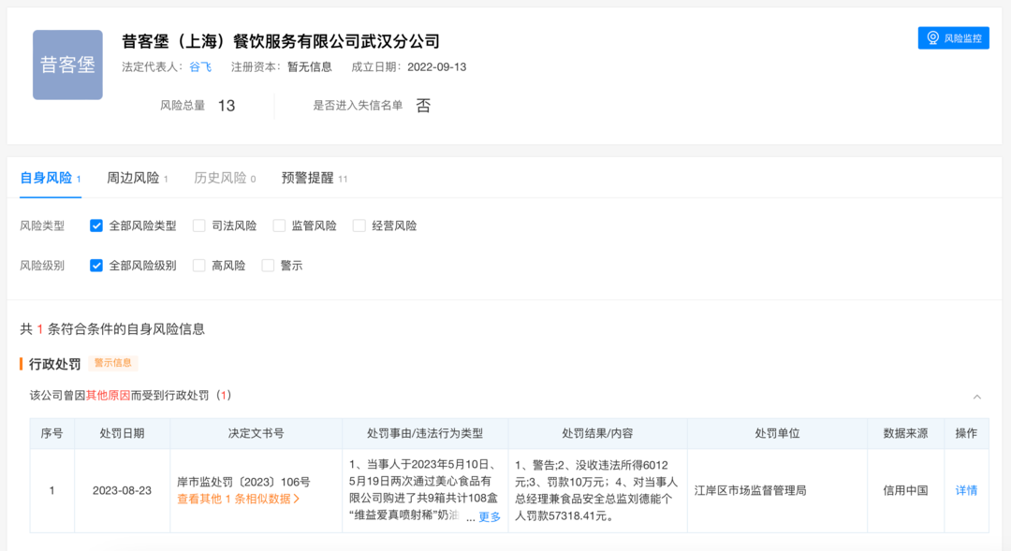Enable the 司法风险 checkbox
Viewport: 1011px width, 551px height.
coord(199,225)
